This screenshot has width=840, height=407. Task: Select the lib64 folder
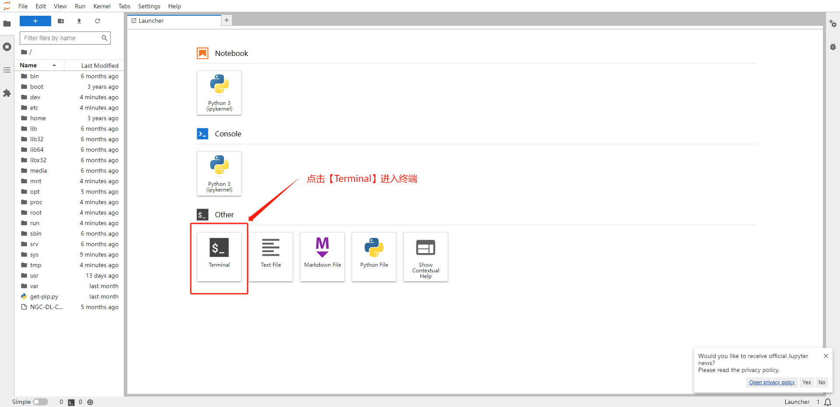pyautogui.click(x=70, y=150)
